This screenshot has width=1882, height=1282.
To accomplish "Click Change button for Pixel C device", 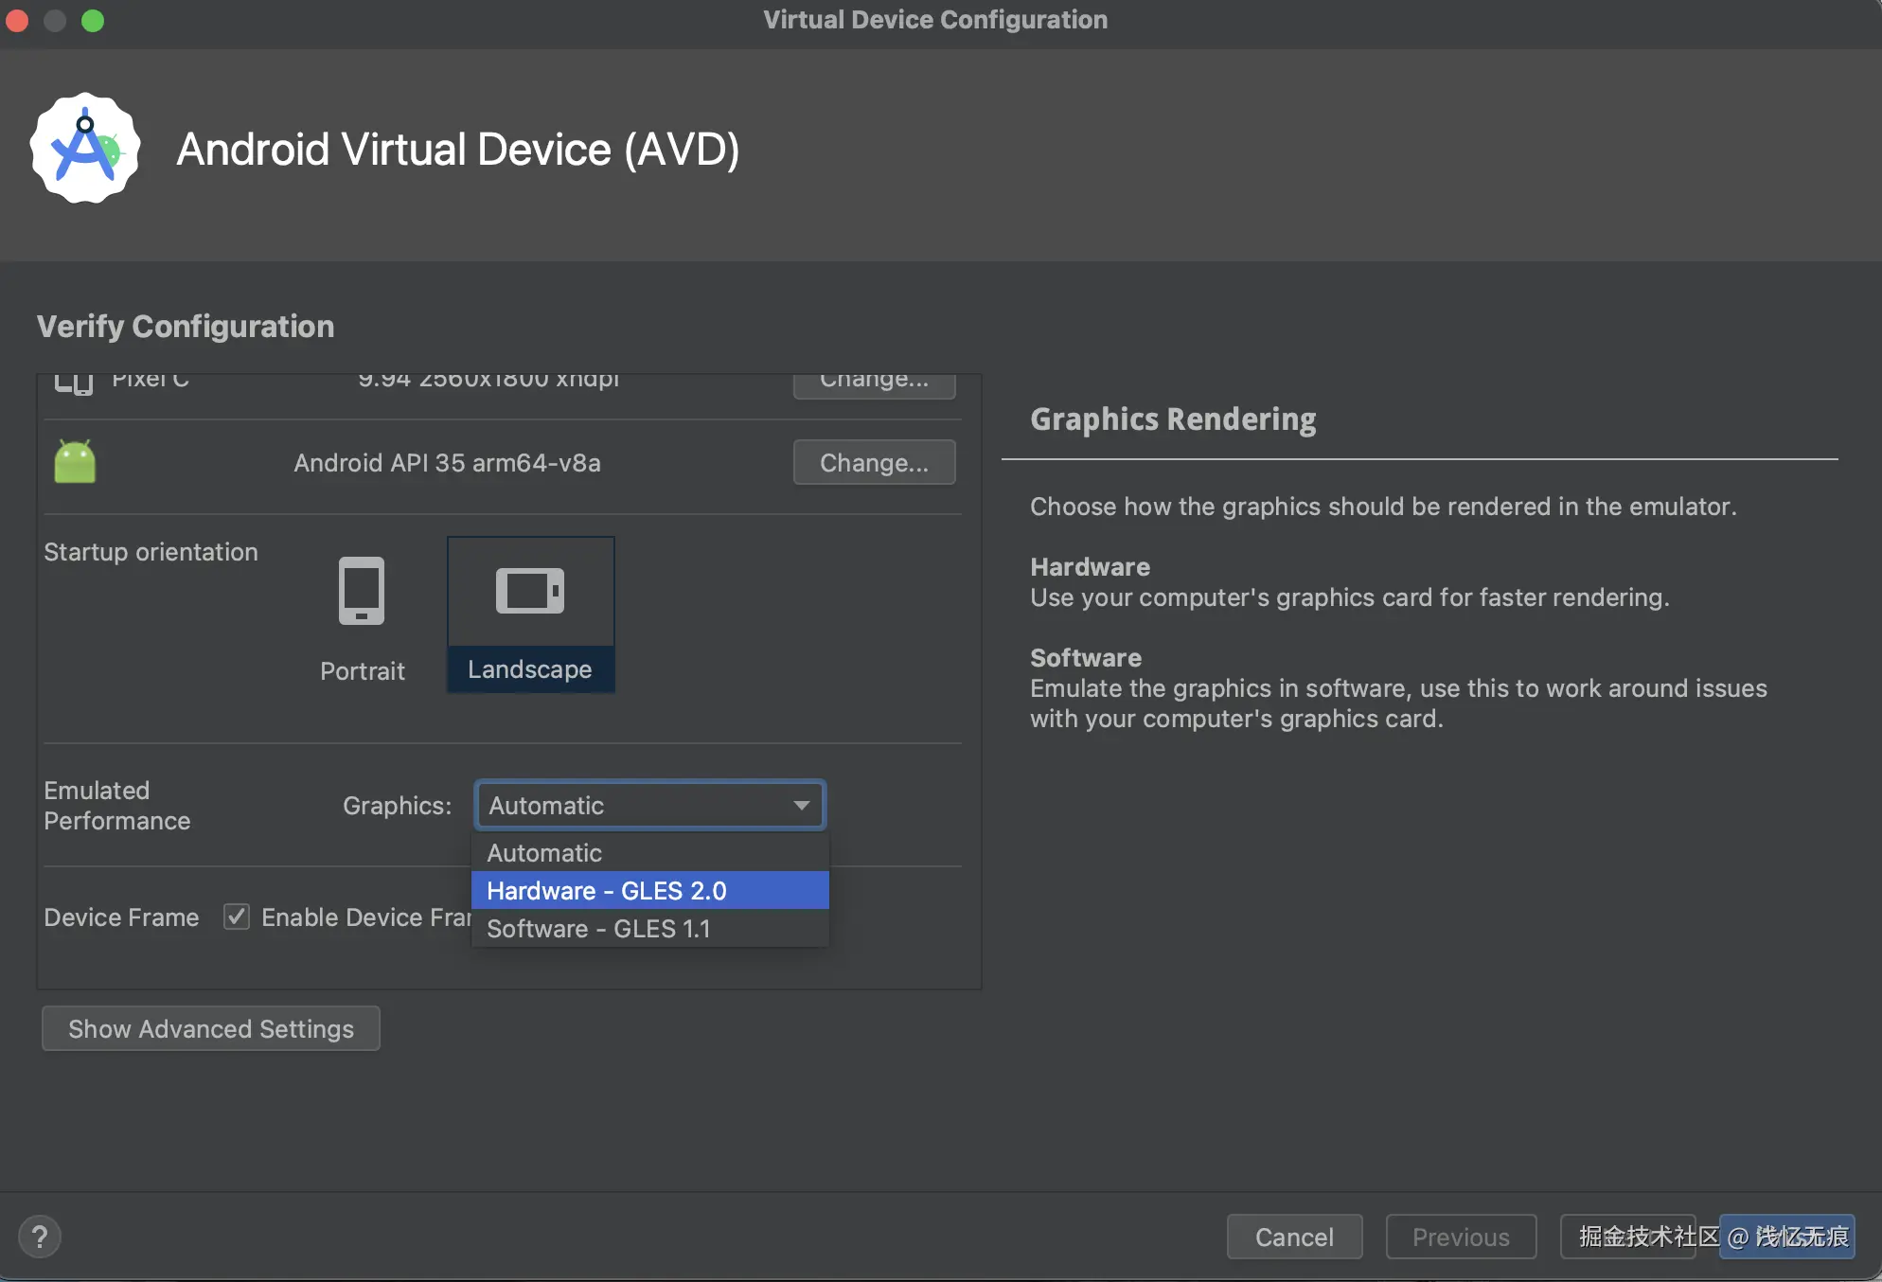I will pos(874,383).
